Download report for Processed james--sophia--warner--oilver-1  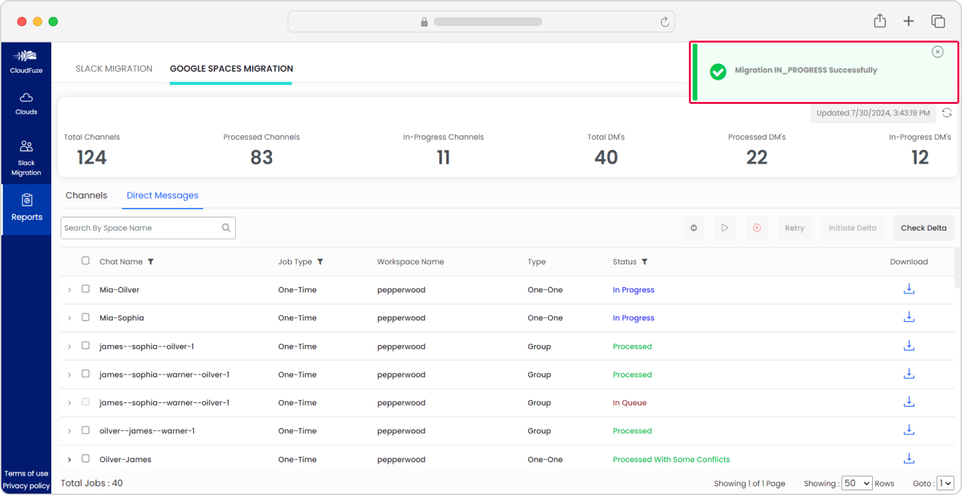pyautogui.click(x=909, y=374)
